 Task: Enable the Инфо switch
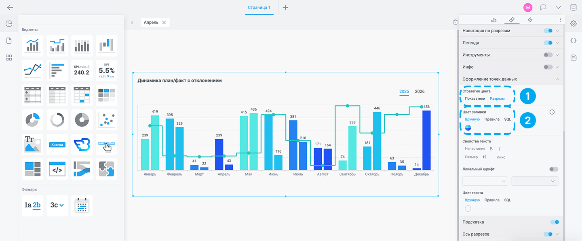tap(548, 67)
